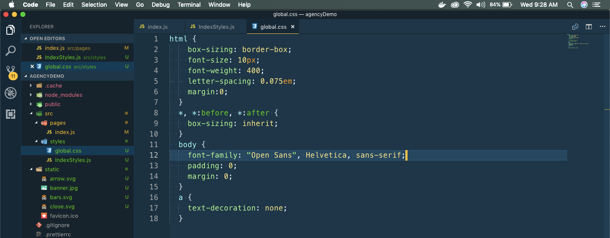Expand the public folder

pos(53,104)
